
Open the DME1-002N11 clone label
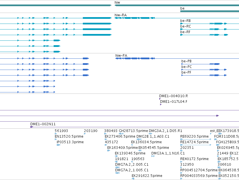pyautogui.click(x=43, y=124)
